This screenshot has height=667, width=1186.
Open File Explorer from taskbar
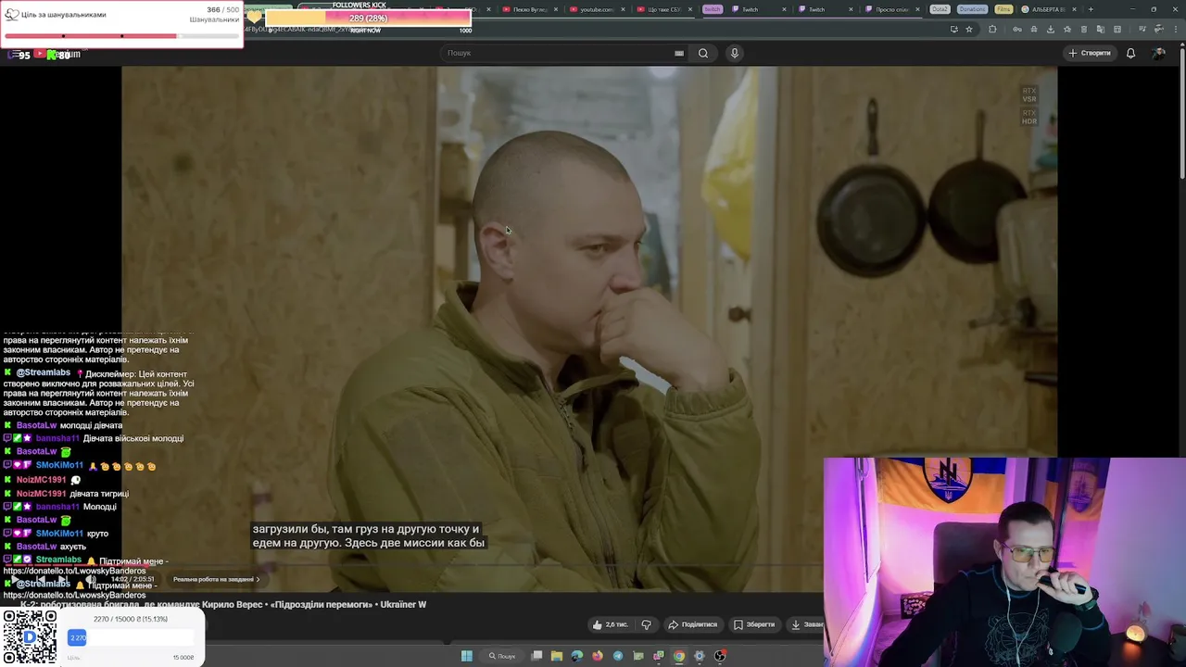pos(557,656)
